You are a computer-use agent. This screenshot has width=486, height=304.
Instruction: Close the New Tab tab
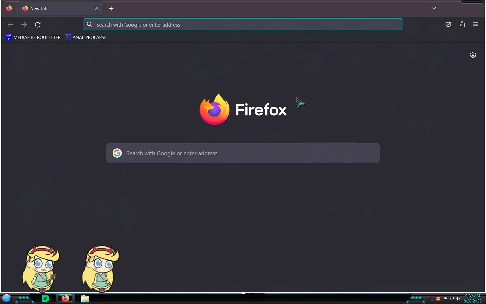97,9
